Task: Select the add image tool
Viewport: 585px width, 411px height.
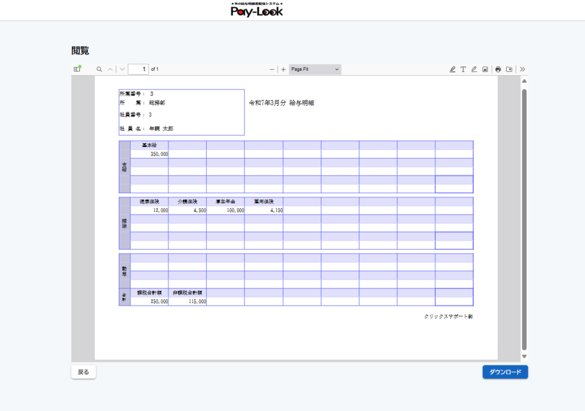Action: [x=485, y=69]
